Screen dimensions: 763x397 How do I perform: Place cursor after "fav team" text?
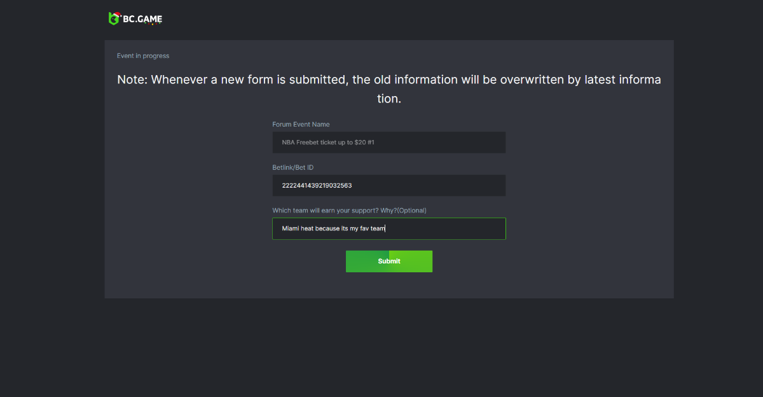pyautogui.click(x=386, y=228)
